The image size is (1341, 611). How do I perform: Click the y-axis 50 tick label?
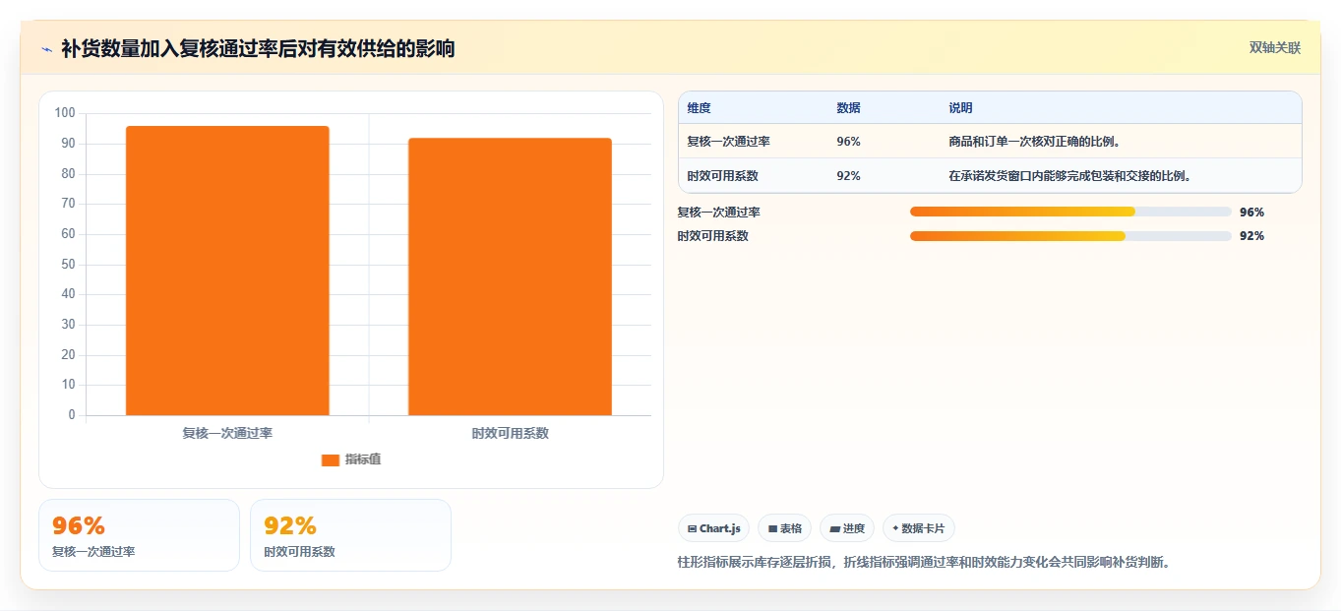click(x=69, y=264)
